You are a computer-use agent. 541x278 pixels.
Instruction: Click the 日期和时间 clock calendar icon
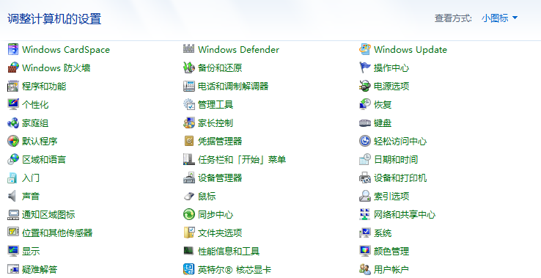[364, 159]
